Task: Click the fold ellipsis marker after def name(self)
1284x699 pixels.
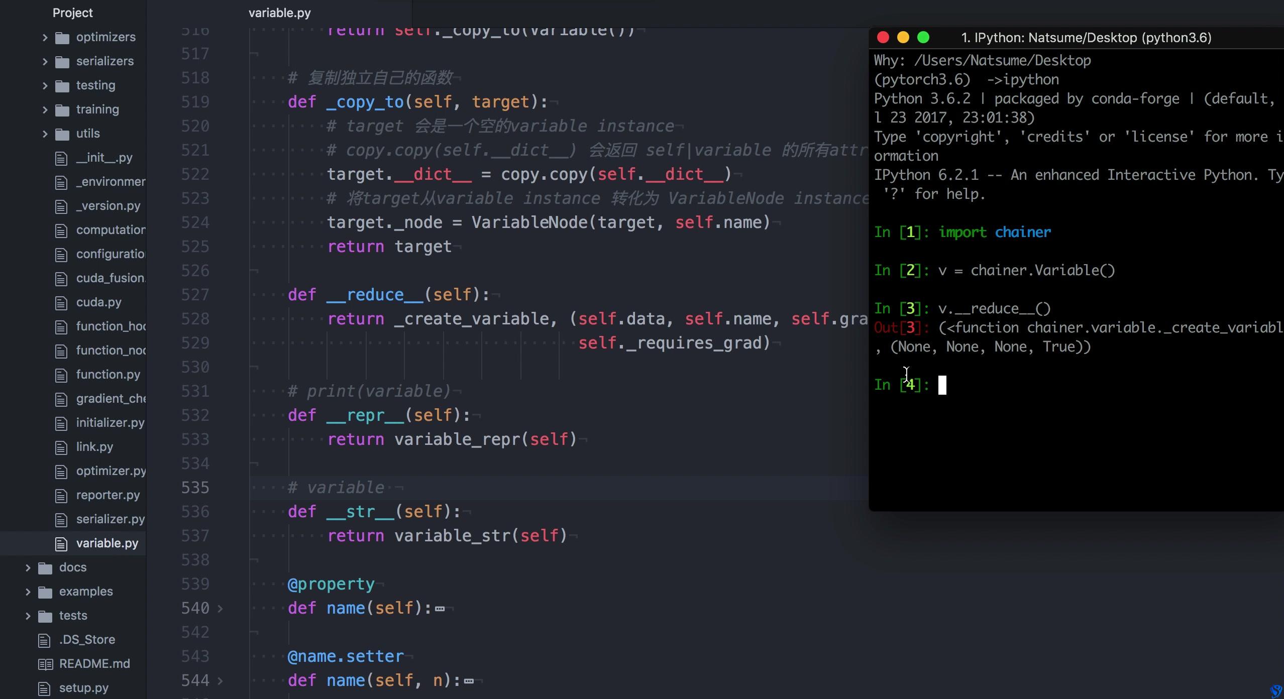Action: [440, 609]
